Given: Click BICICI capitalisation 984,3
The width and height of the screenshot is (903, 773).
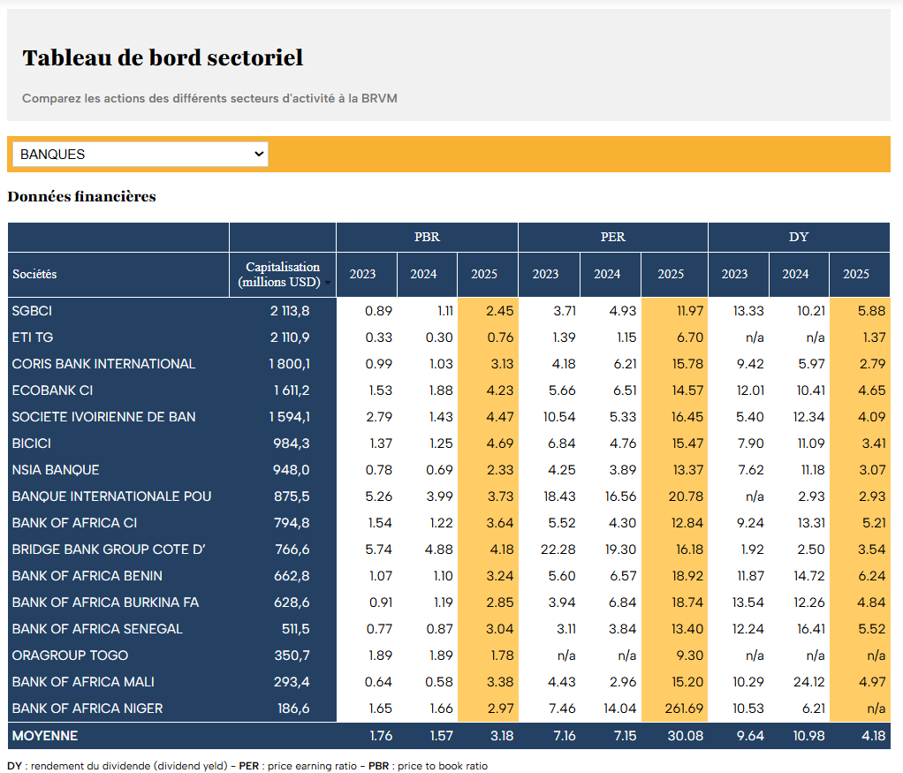Looking at the screenshot, I should tap(292, 443).
